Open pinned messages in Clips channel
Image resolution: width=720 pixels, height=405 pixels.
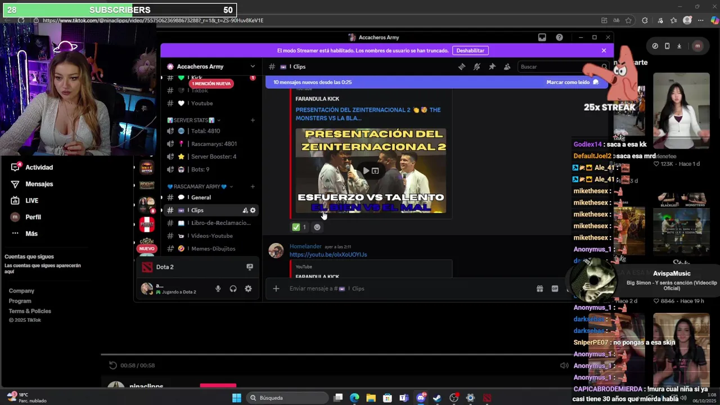click(492, 66)
